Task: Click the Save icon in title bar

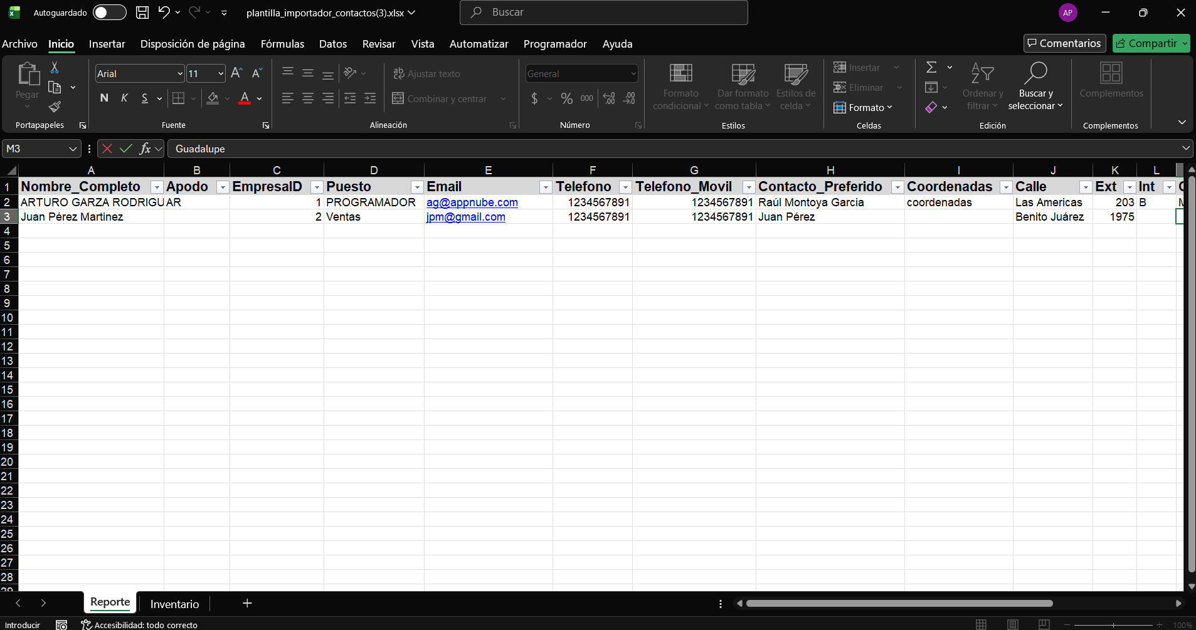Action: pos(142,13)
